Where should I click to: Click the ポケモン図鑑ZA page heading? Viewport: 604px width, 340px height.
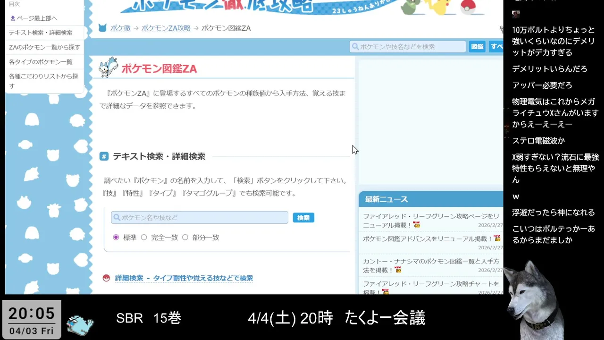(x=159, y=69)
